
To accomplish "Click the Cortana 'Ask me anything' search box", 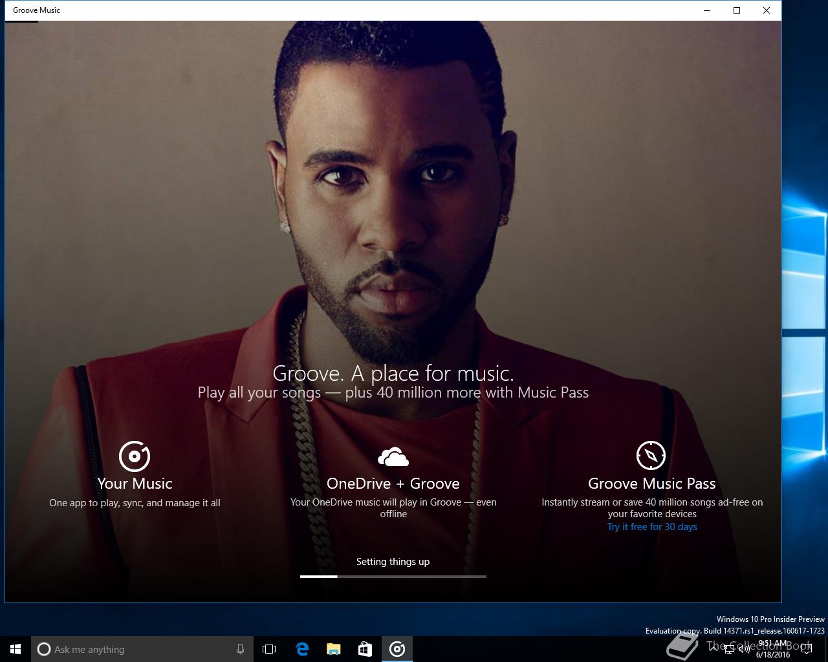I will 142,649.
